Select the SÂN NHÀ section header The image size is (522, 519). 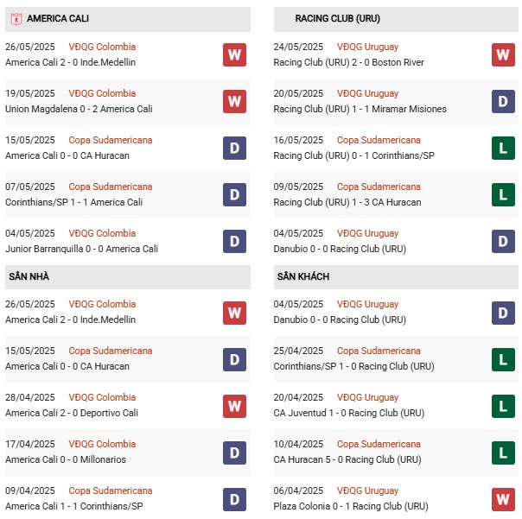tap(128, 277)
